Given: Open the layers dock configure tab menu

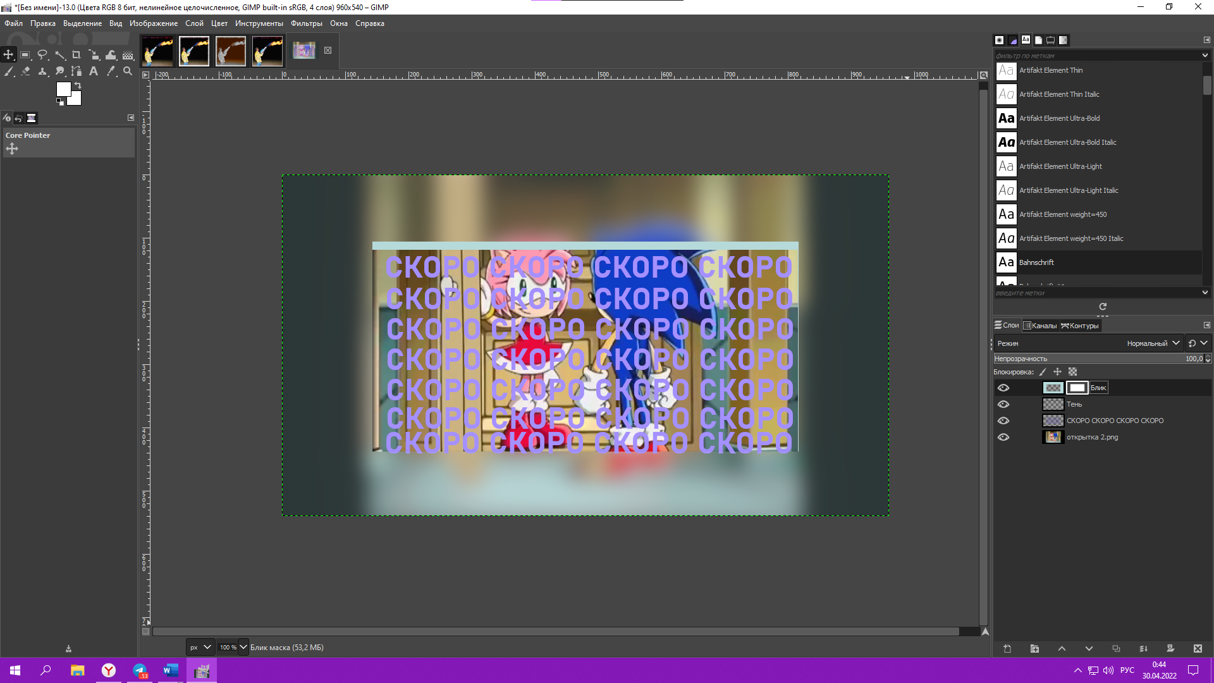Looking at the screenshot, I should 1206,325.
